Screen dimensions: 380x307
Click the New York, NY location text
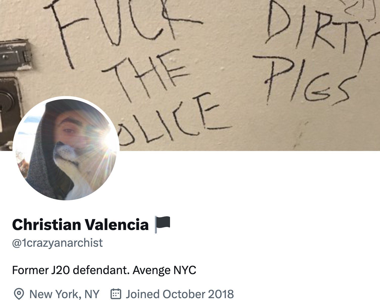64,294
